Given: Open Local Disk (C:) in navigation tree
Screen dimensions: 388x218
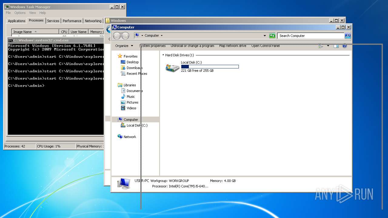Looking at the screenshot, I should tap(134, 125).
